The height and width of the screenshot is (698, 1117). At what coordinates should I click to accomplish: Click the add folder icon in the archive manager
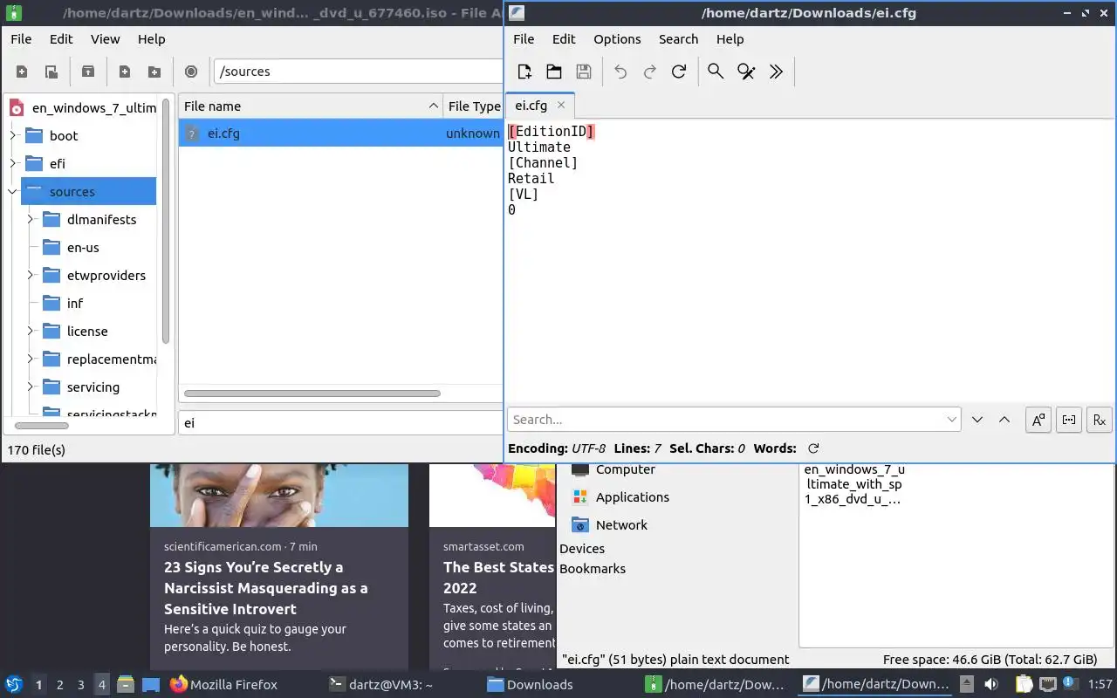(154, 72)
